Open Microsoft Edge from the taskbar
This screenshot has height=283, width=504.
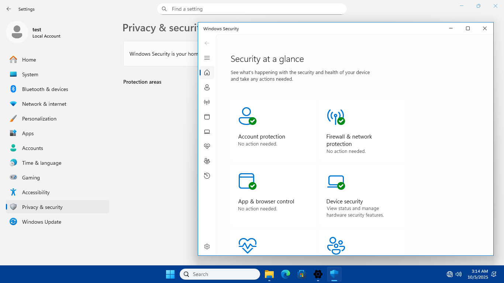click(286, 274)
